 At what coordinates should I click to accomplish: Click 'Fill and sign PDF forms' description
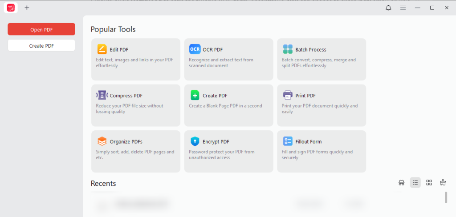pyautogui.click(x=317, y=155)
